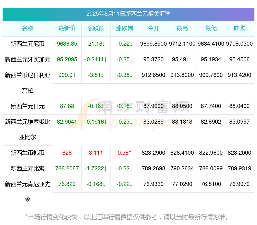257x225 pixels.
Task: Click open price 87.9600
Action: 153,106
